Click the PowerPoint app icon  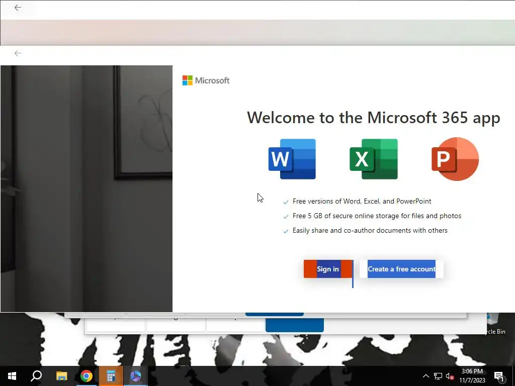455,159
